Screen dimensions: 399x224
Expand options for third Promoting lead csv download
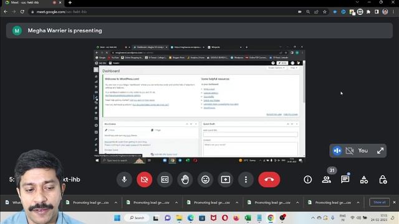[237, 202]
